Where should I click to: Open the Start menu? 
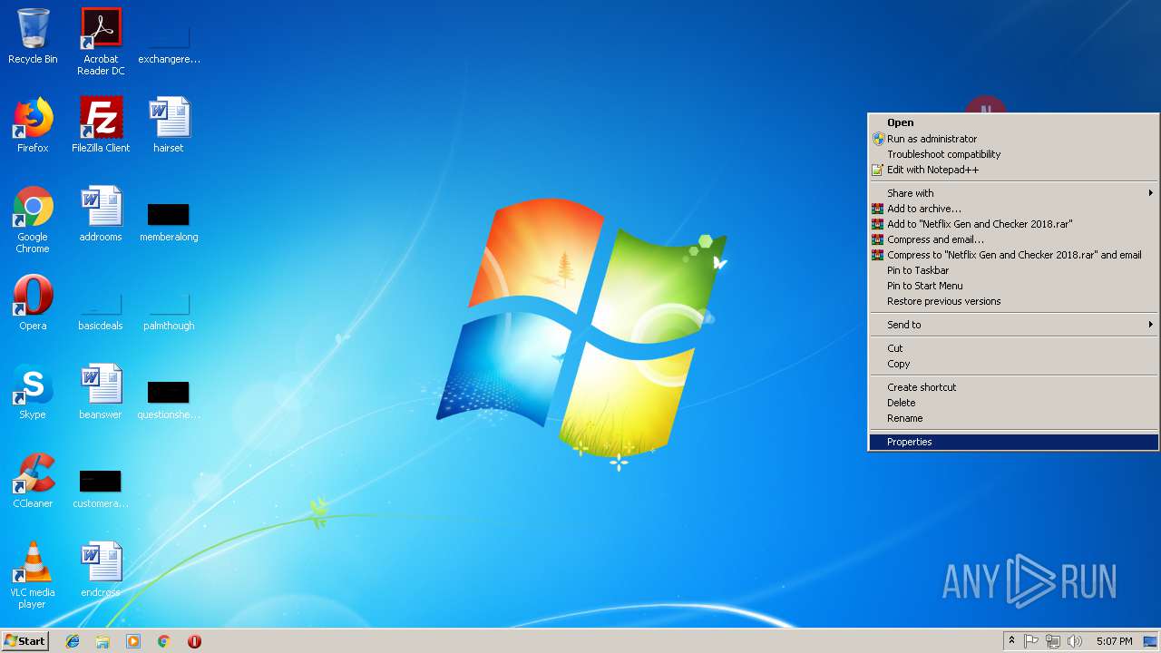point(24,641)
